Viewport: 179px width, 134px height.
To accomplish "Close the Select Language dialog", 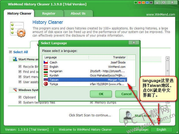I will 134,43.
